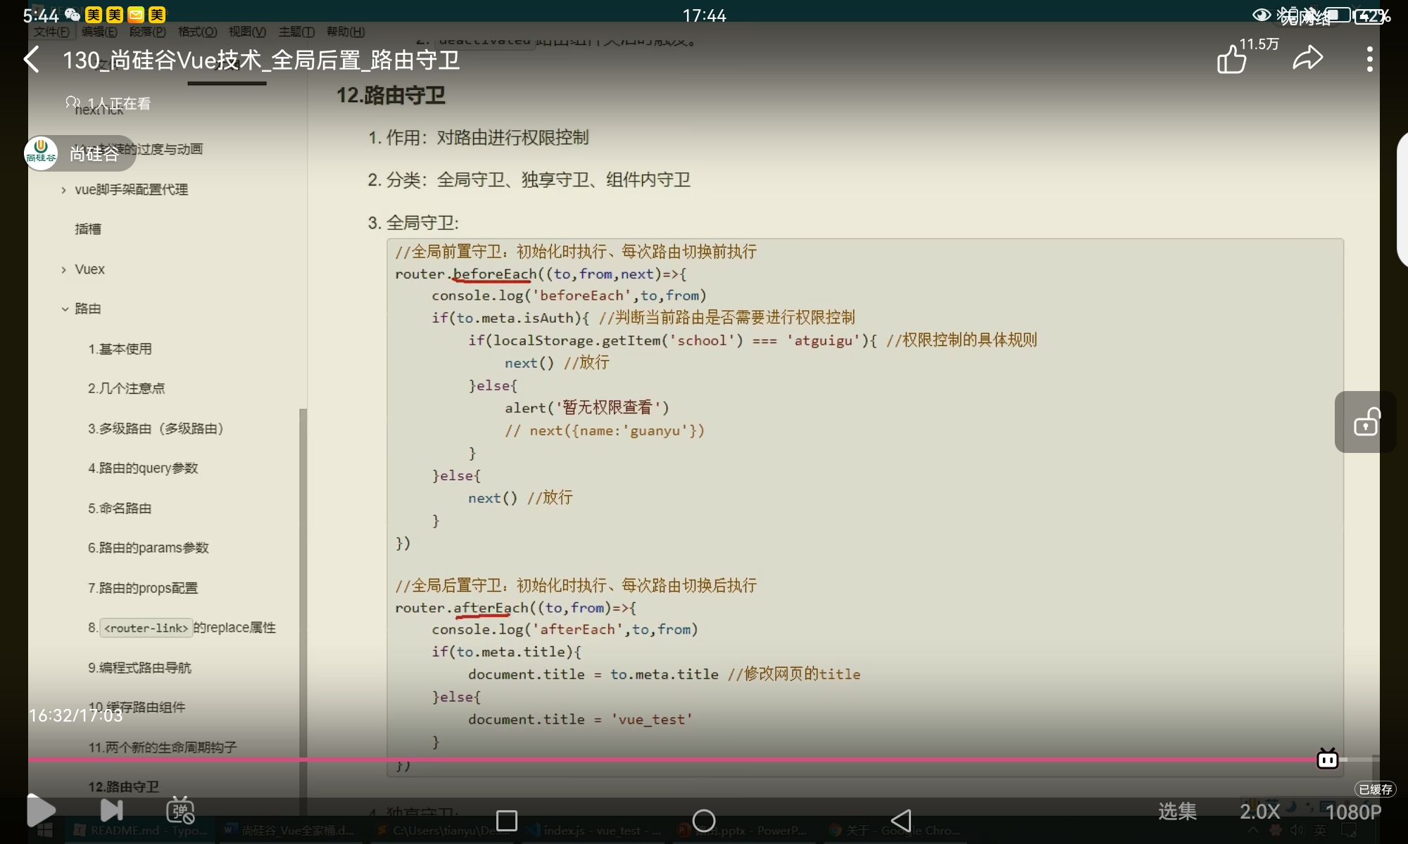
Task: Change the 2.0X playback speed
Action: (x=1259, y=812)
